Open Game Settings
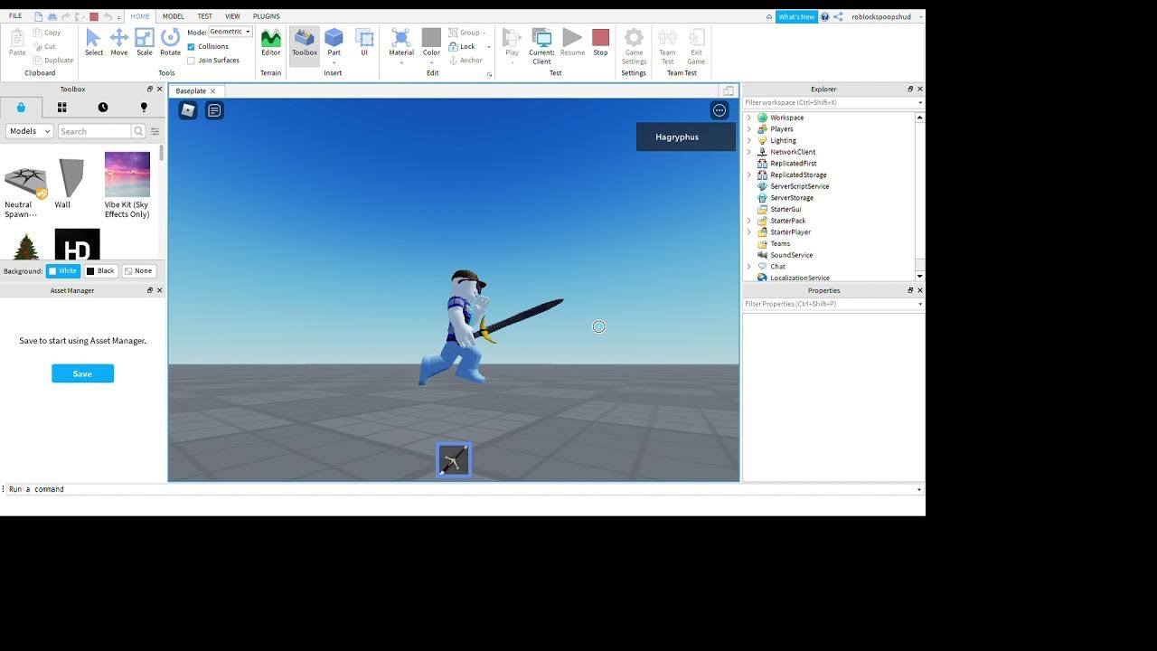 coord(634,45)
